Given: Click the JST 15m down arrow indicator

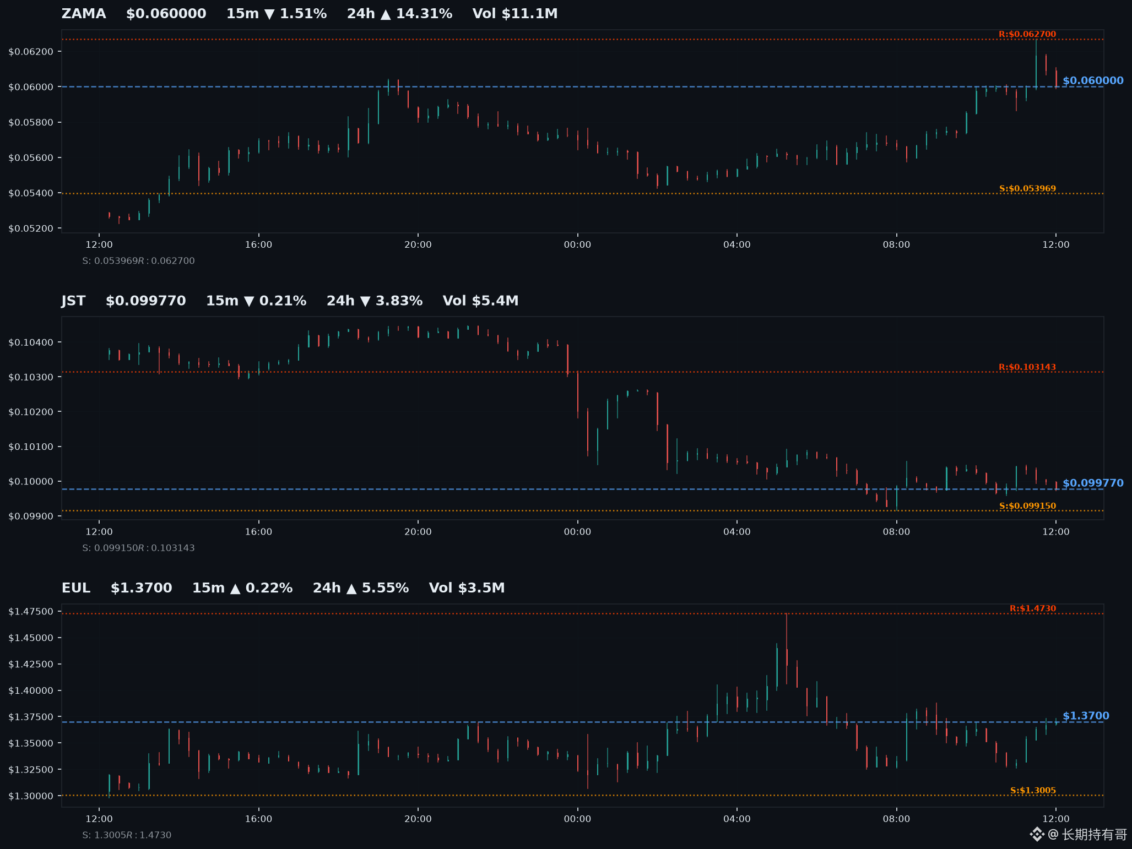Looking at the screenshot, I should [249, 301].
